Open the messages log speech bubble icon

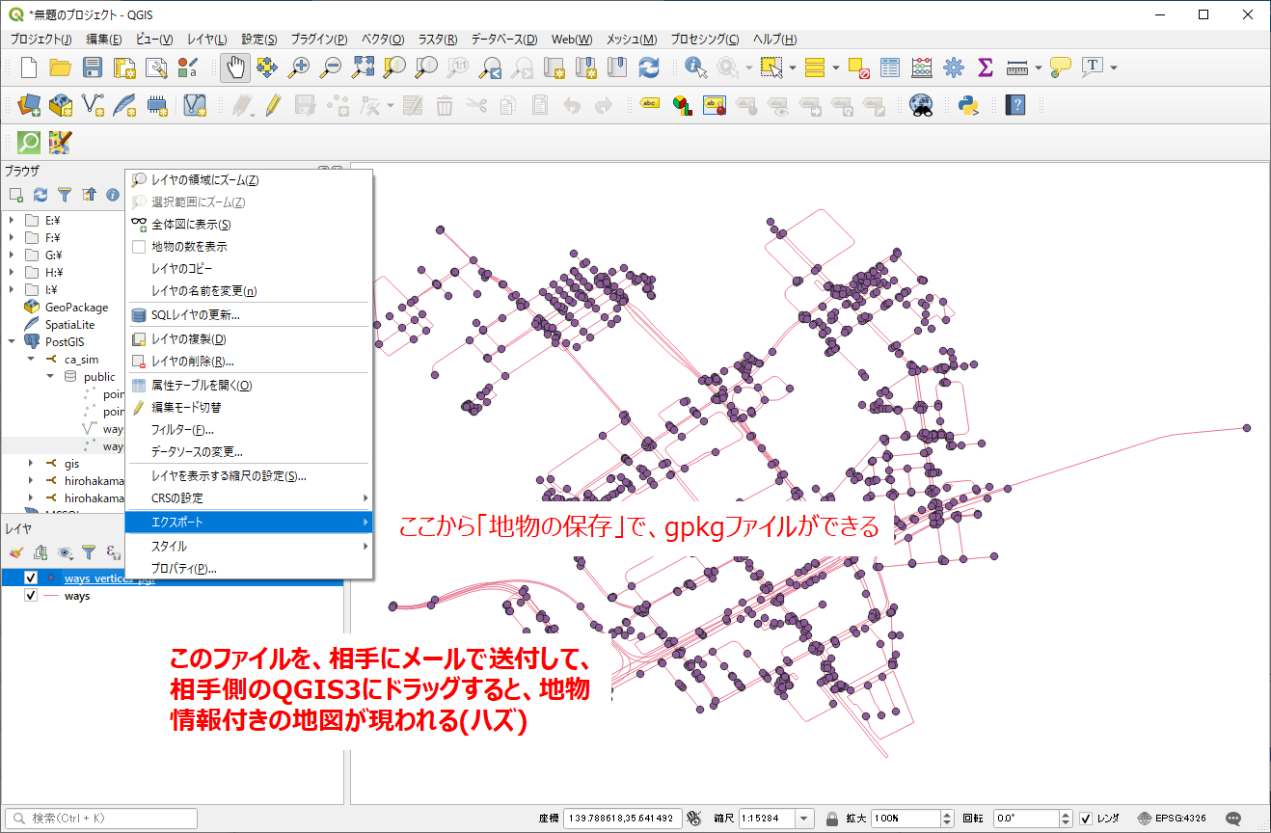(1232, 819)
